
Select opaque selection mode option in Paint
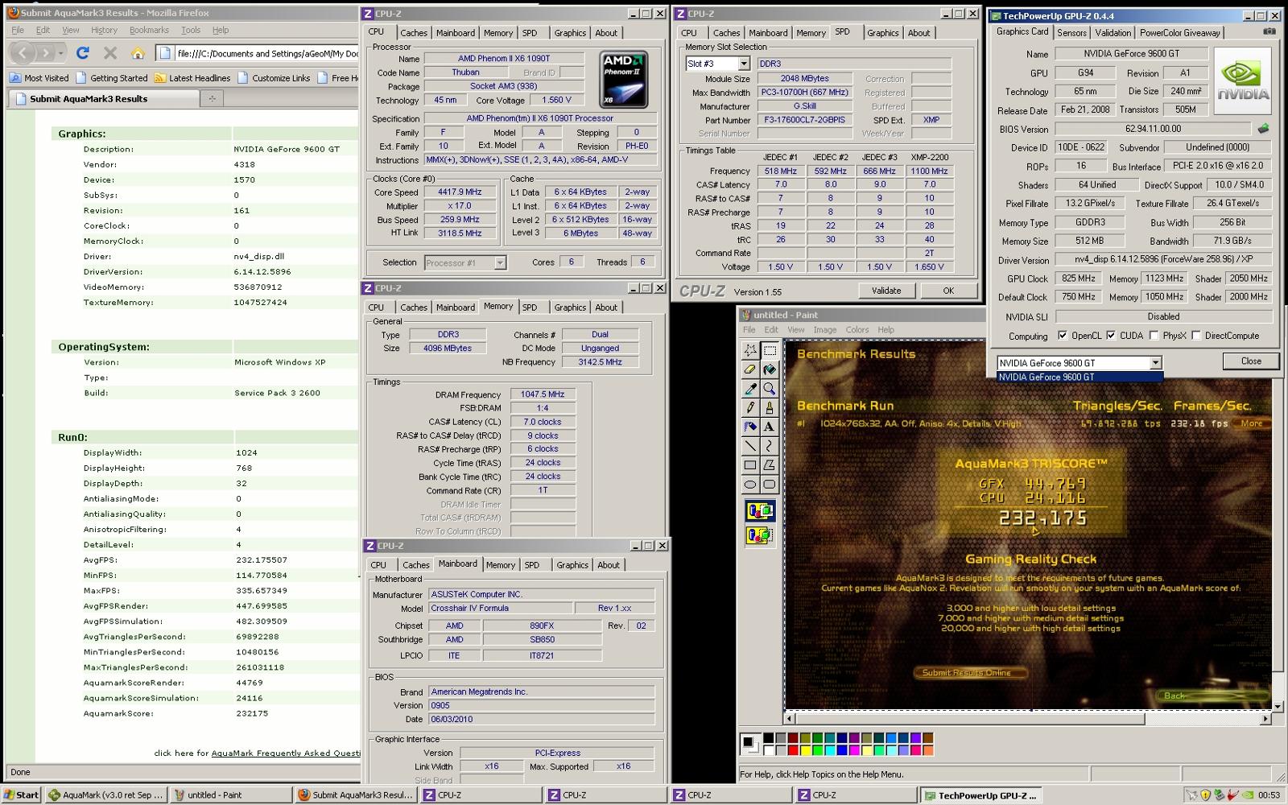(x=760, y=511)
